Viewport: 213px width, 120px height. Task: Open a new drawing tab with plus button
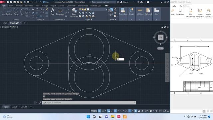tap(25, 23)
